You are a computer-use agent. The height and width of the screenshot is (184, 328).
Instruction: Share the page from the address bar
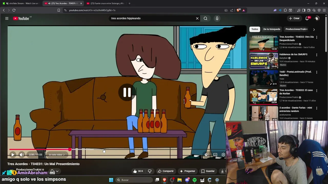[x=232, y=10]
